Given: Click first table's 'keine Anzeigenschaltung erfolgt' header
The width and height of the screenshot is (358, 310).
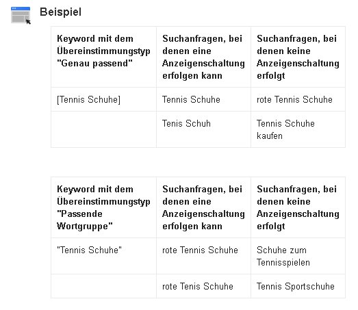Looking at the screenshot, I should (298, 57).
